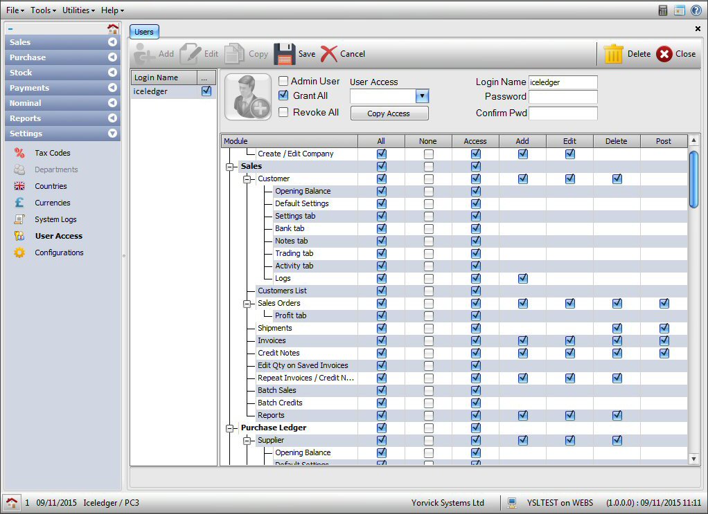
Task: Click the Save floppy disk icon
Action: click(x=284, y=54)
